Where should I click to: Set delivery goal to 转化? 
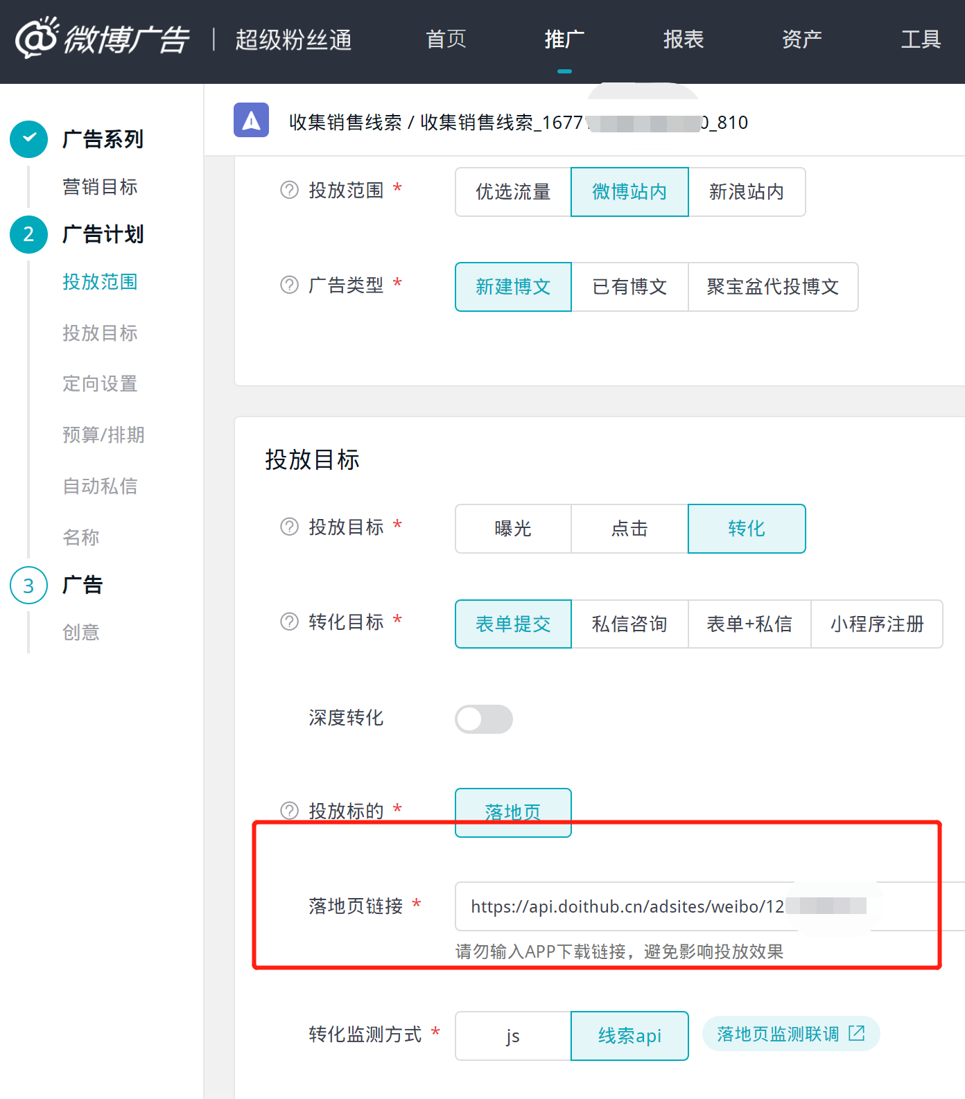[x=747, y=529]
